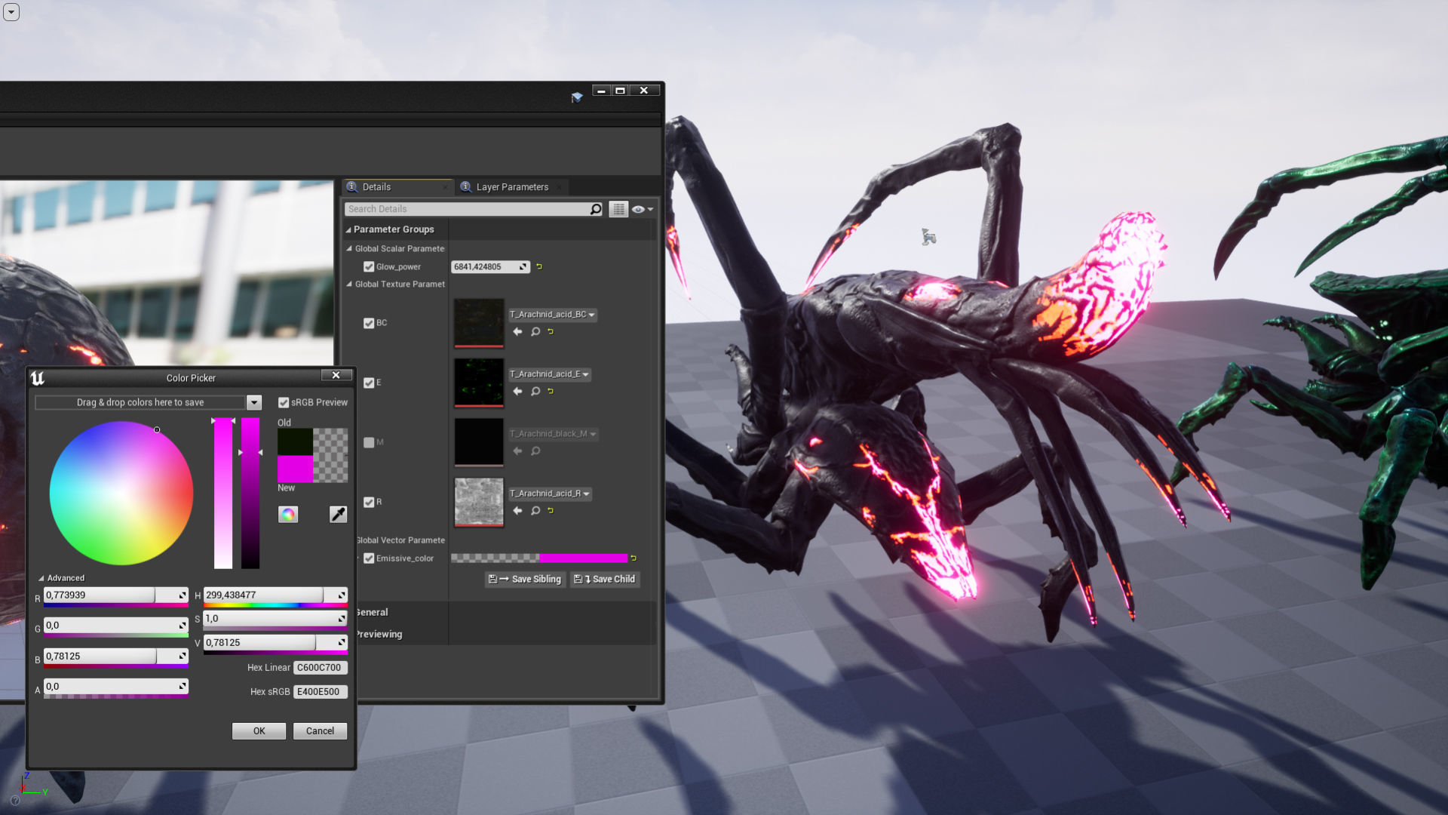Click the Hex Linear C600C700 field
Screen dimensions: 1448x815
tap(320, 668)
